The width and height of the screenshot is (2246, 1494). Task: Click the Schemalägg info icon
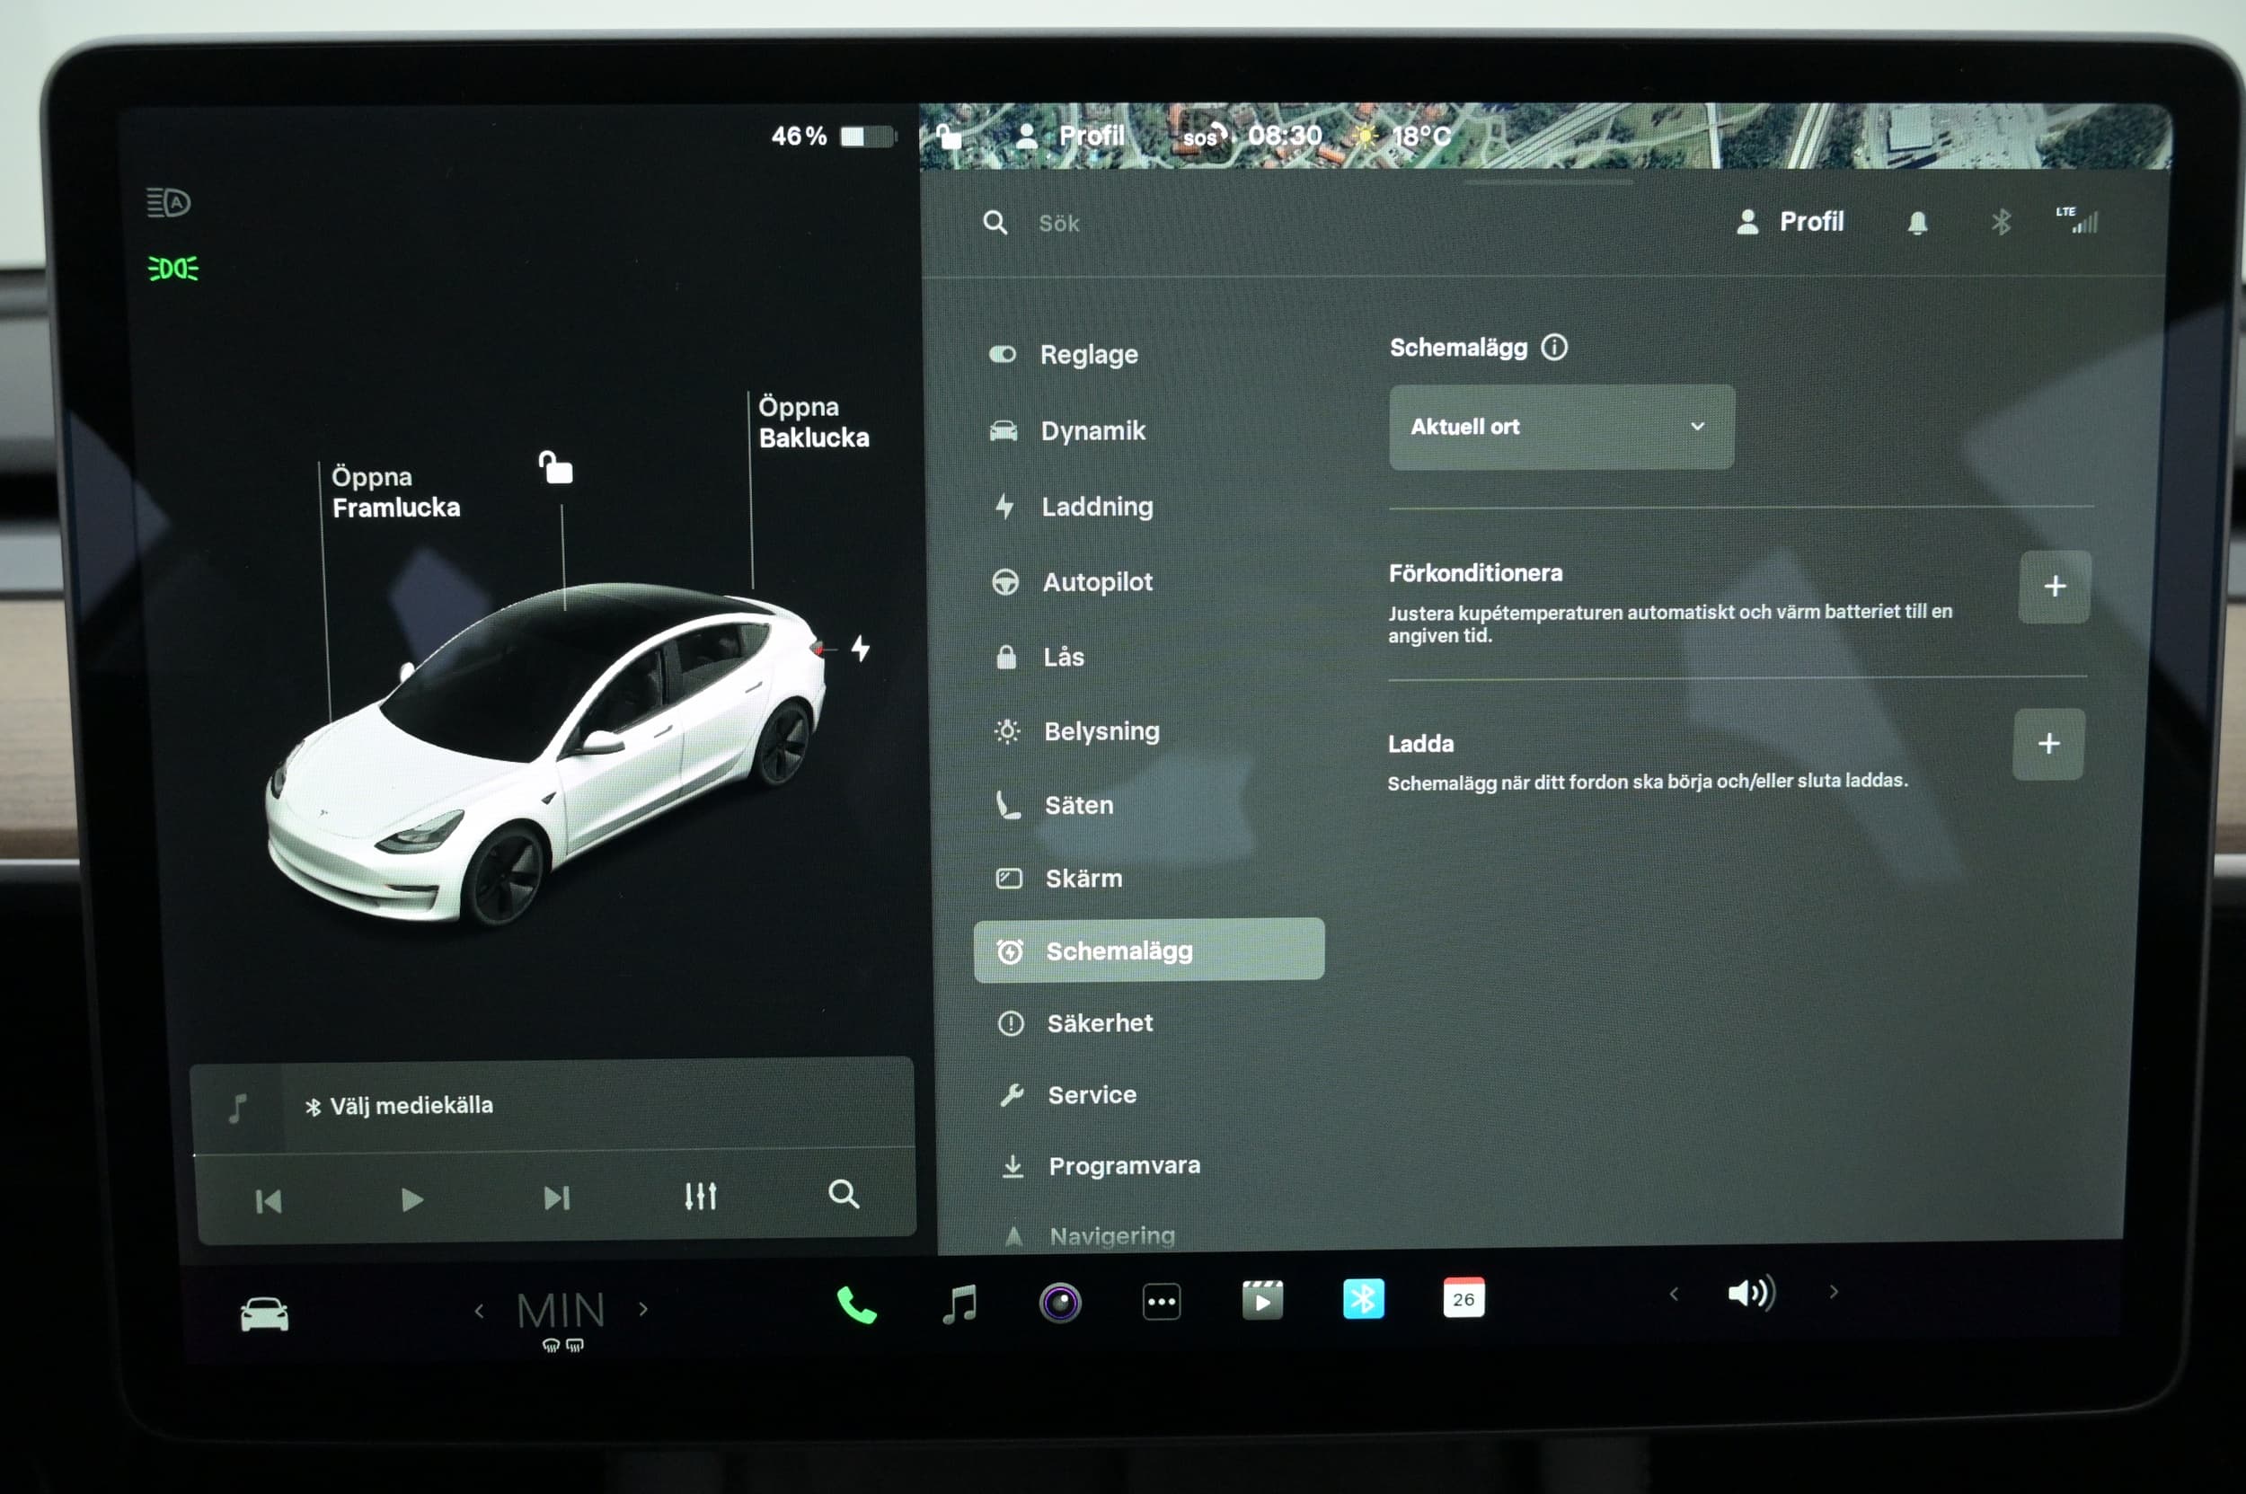coord(1554,347)
